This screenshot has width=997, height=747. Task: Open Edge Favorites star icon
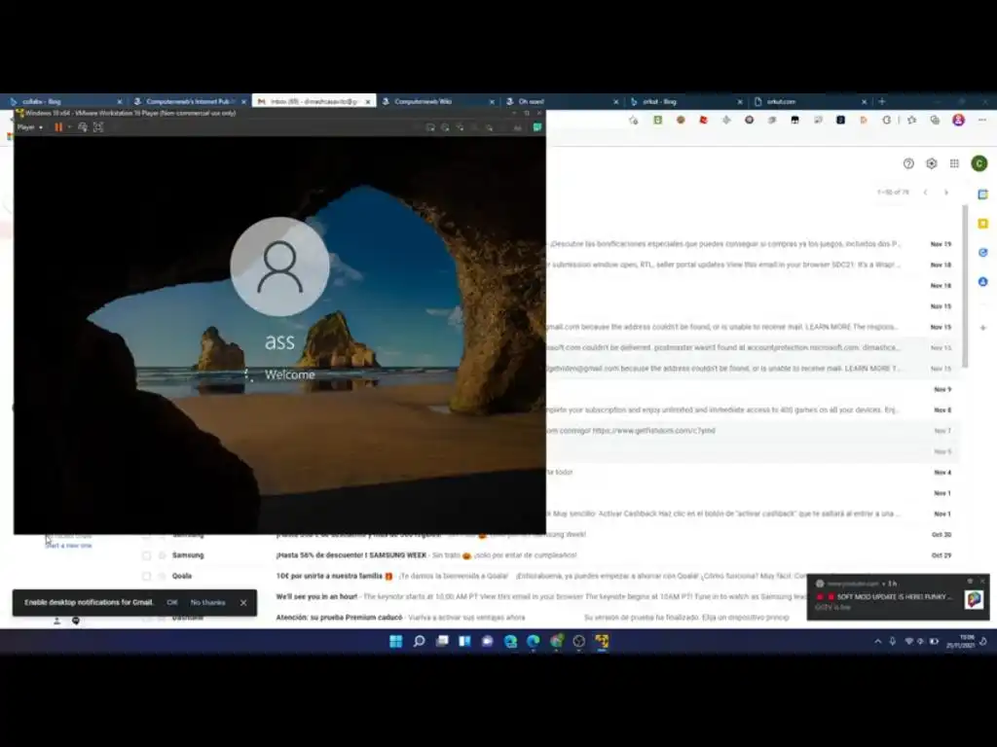pyautogui.click(x=911, y=120)
